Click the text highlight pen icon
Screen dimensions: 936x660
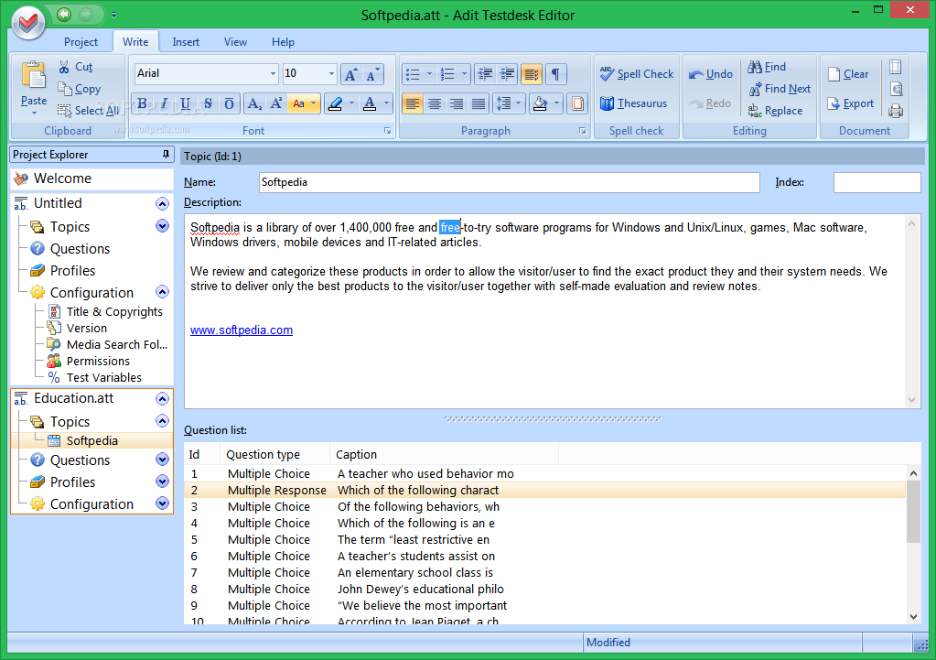[x=336, y=104]
